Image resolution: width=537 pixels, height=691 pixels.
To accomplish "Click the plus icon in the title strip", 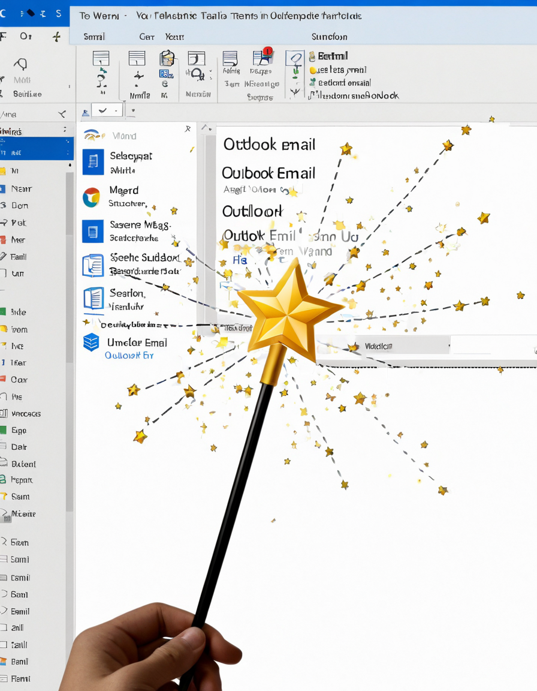I will coord(56,37).
